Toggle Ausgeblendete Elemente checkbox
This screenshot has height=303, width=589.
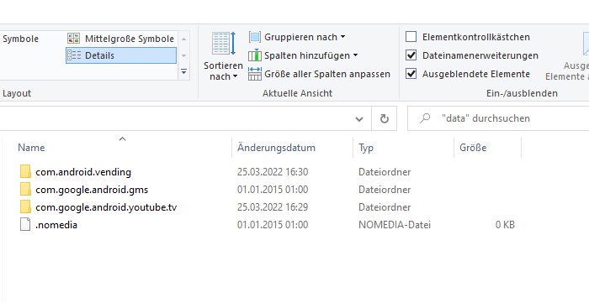click(x=411, y=74)
